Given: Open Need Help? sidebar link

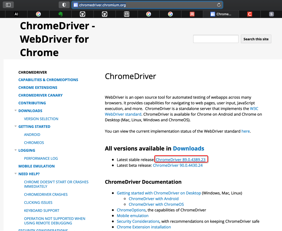Looking at the screenshot, I should 29,174.
